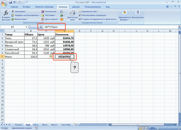
Task: Switch to Page Layout view
Action: 144,128
